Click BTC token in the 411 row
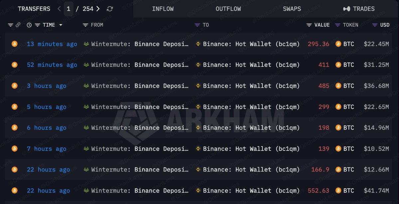This screenshot has width=399, height=204. [x=345, y=65]
